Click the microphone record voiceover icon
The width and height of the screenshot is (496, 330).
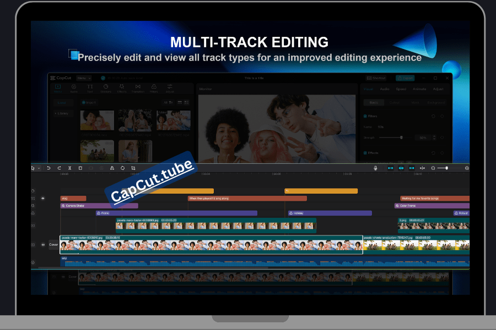point(375,168)
